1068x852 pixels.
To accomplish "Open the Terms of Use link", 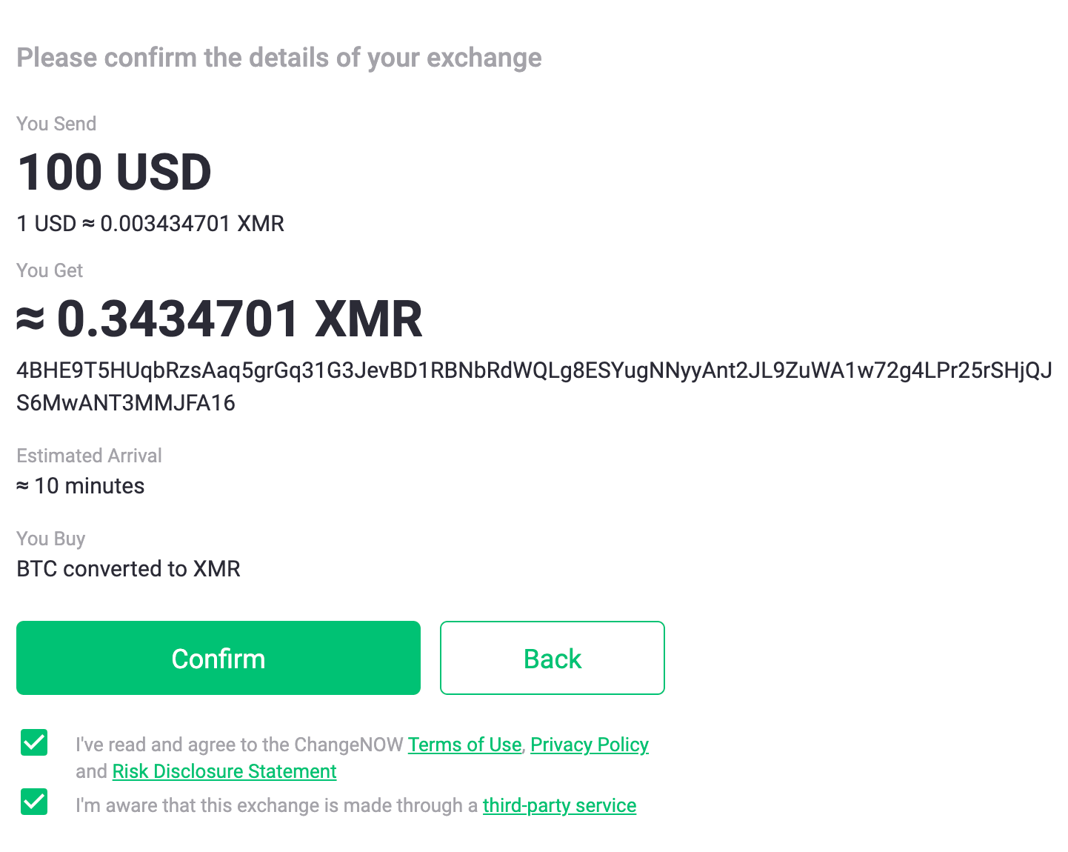I will (464, 745).
